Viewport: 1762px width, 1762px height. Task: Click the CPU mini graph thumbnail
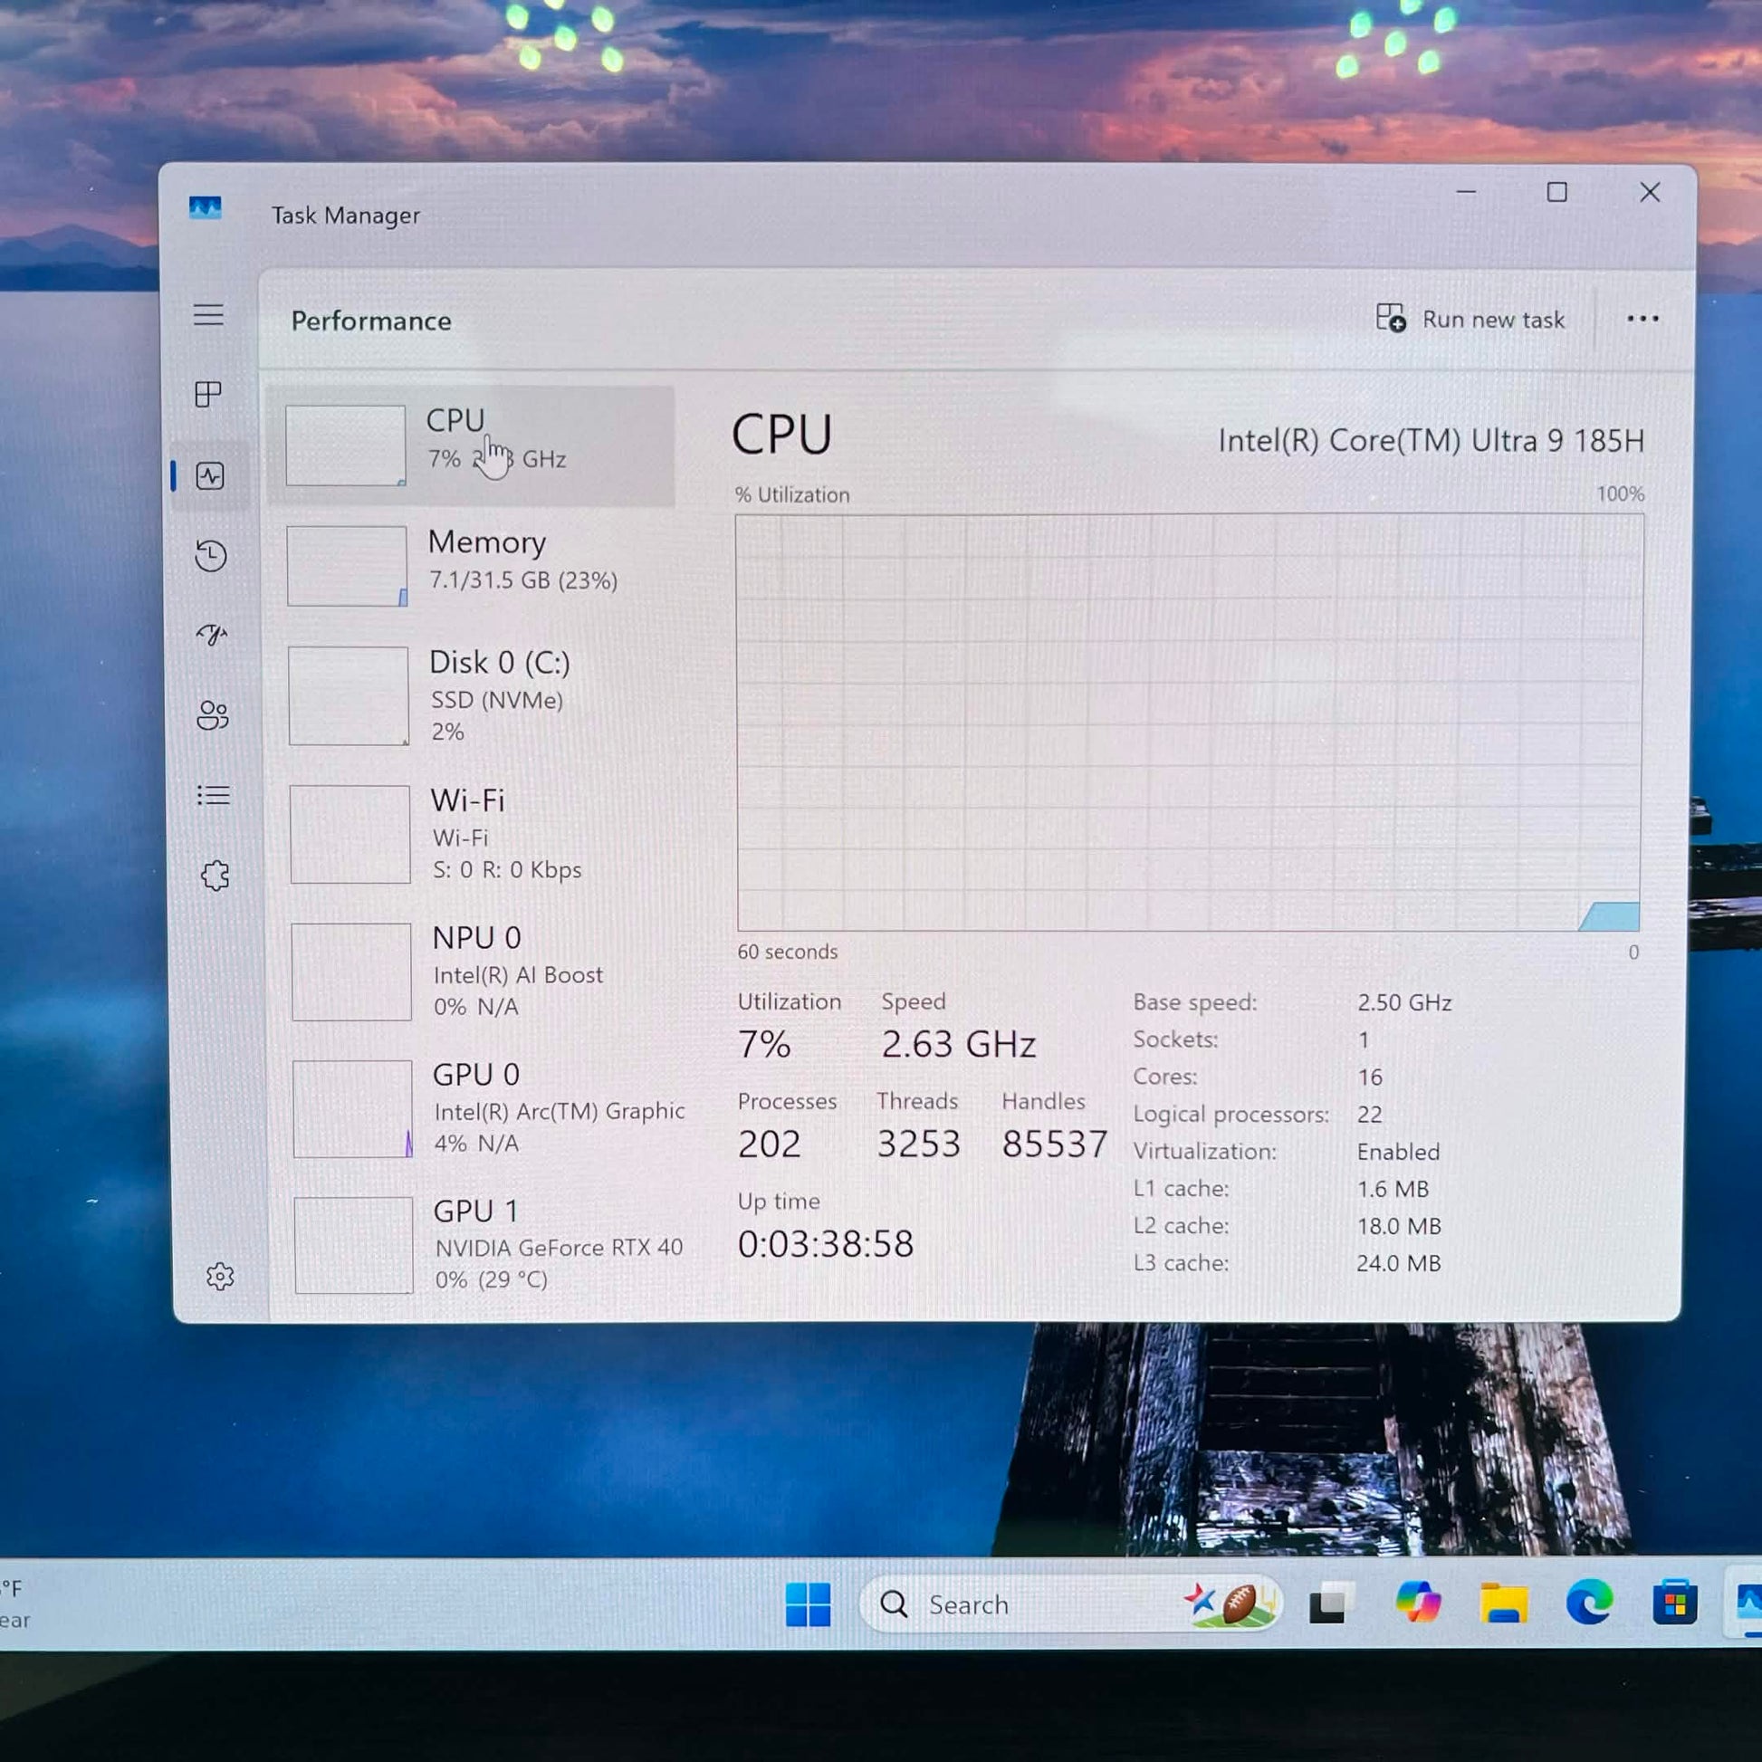[346, 445]
